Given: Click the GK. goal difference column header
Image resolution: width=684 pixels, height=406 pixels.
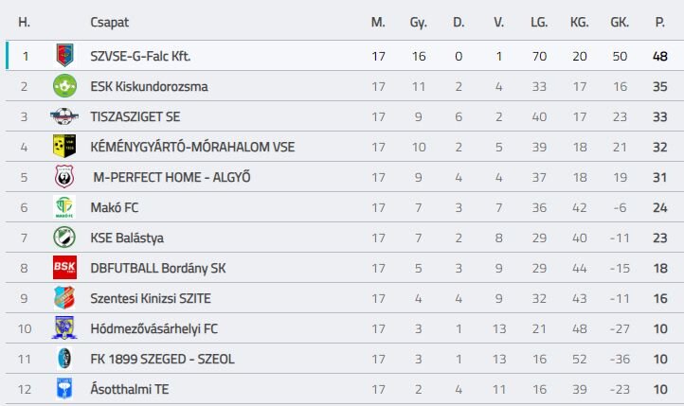Looking at the screenshot, I should 620,22.
